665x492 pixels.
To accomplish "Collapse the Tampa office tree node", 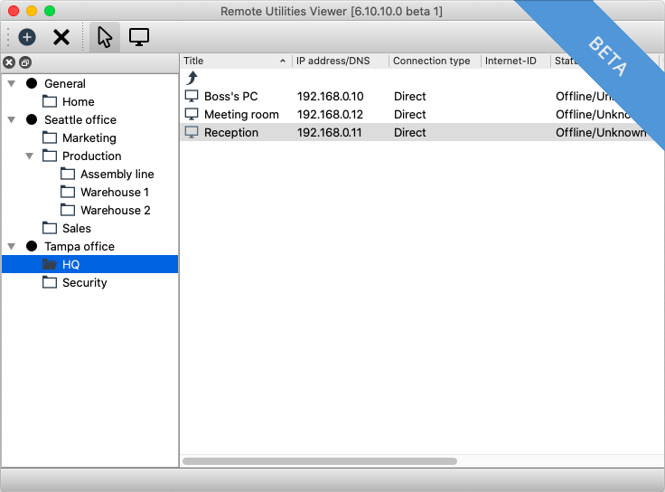I will coord(12,246).
